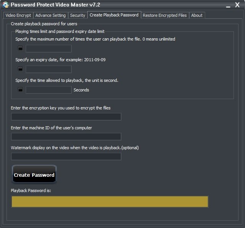Image resolution: width=245 pixels, height=228 pixels.
Task: Enable the maximum playback times checkbox
Action: [20, 49]
